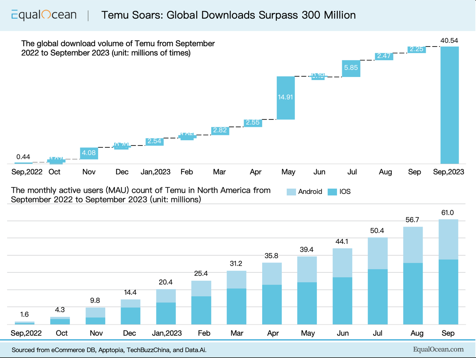This screenshot has height=358, width=476.
Task: Click the 2.47 August download bar
Action: (384, 57)
